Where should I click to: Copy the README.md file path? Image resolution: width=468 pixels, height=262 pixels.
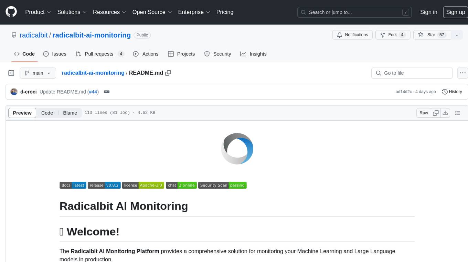168,73
